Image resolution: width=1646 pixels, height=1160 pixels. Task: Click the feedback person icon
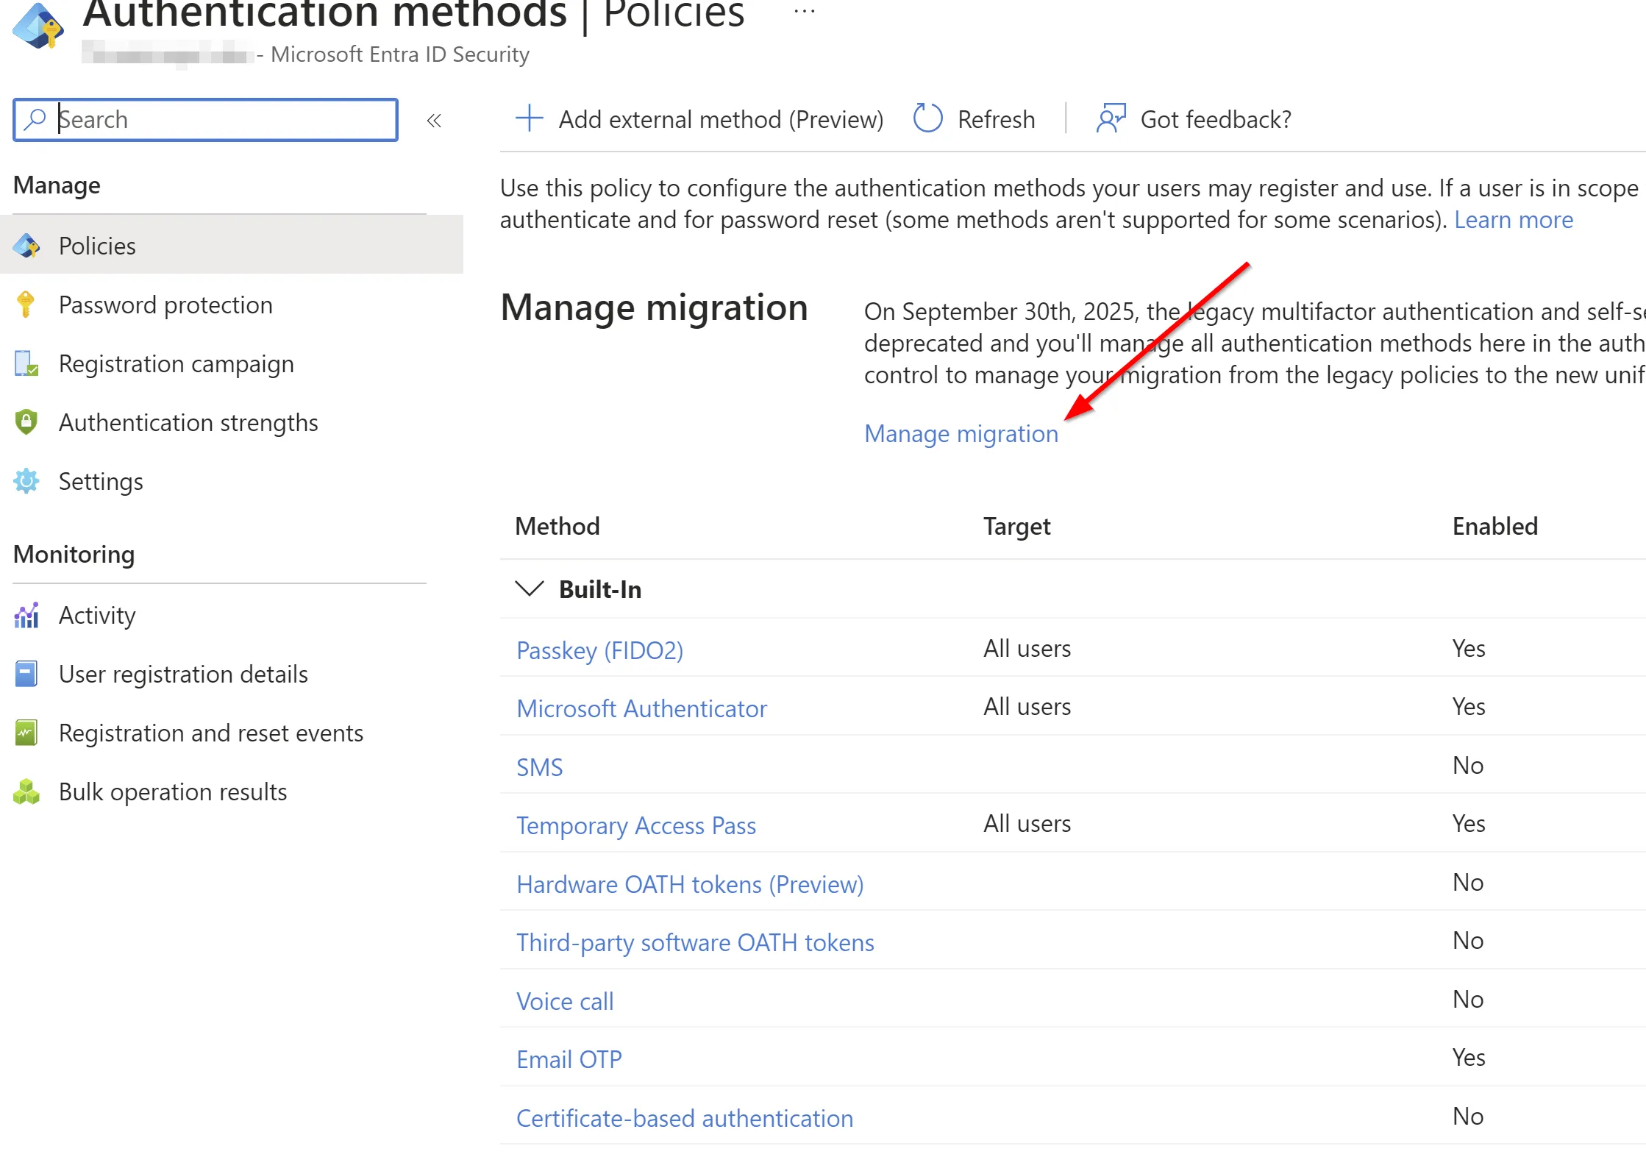pos(1111,118)
